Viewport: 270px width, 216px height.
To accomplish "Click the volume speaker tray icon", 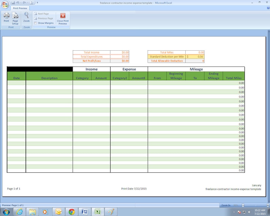I will pyautogui.click(x=249, y=212).
